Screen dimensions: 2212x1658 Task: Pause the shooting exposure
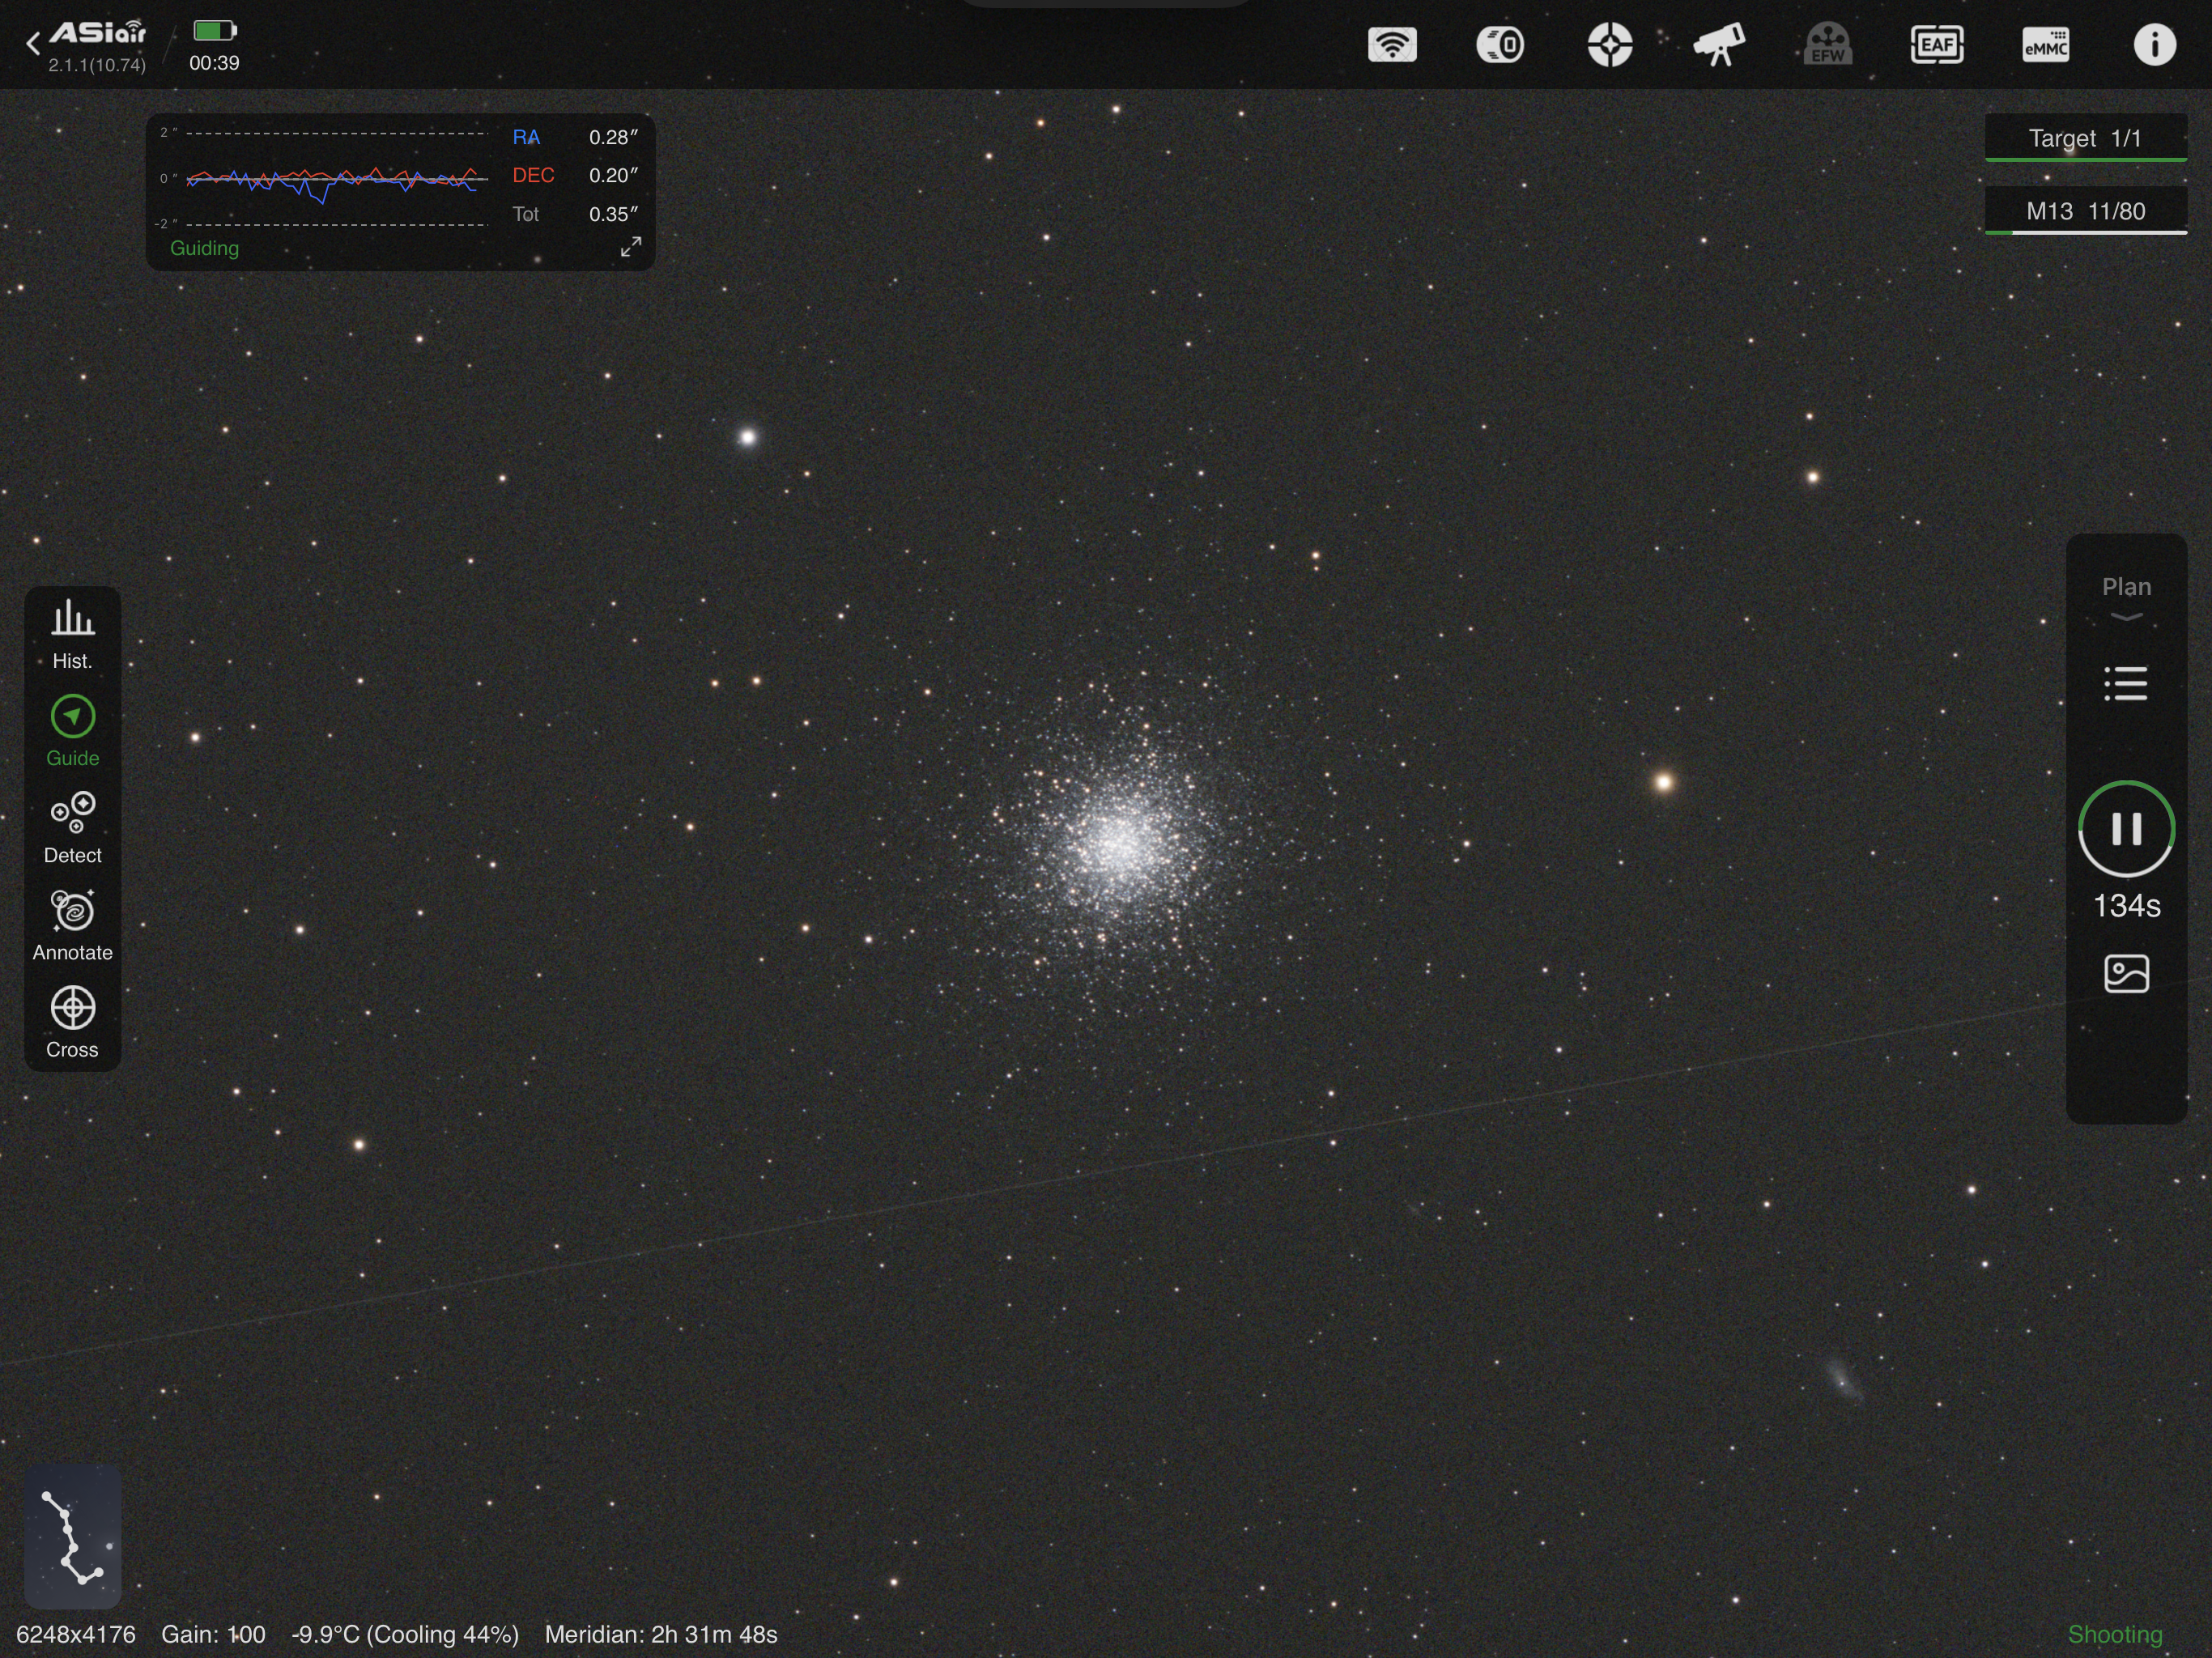2126,829
